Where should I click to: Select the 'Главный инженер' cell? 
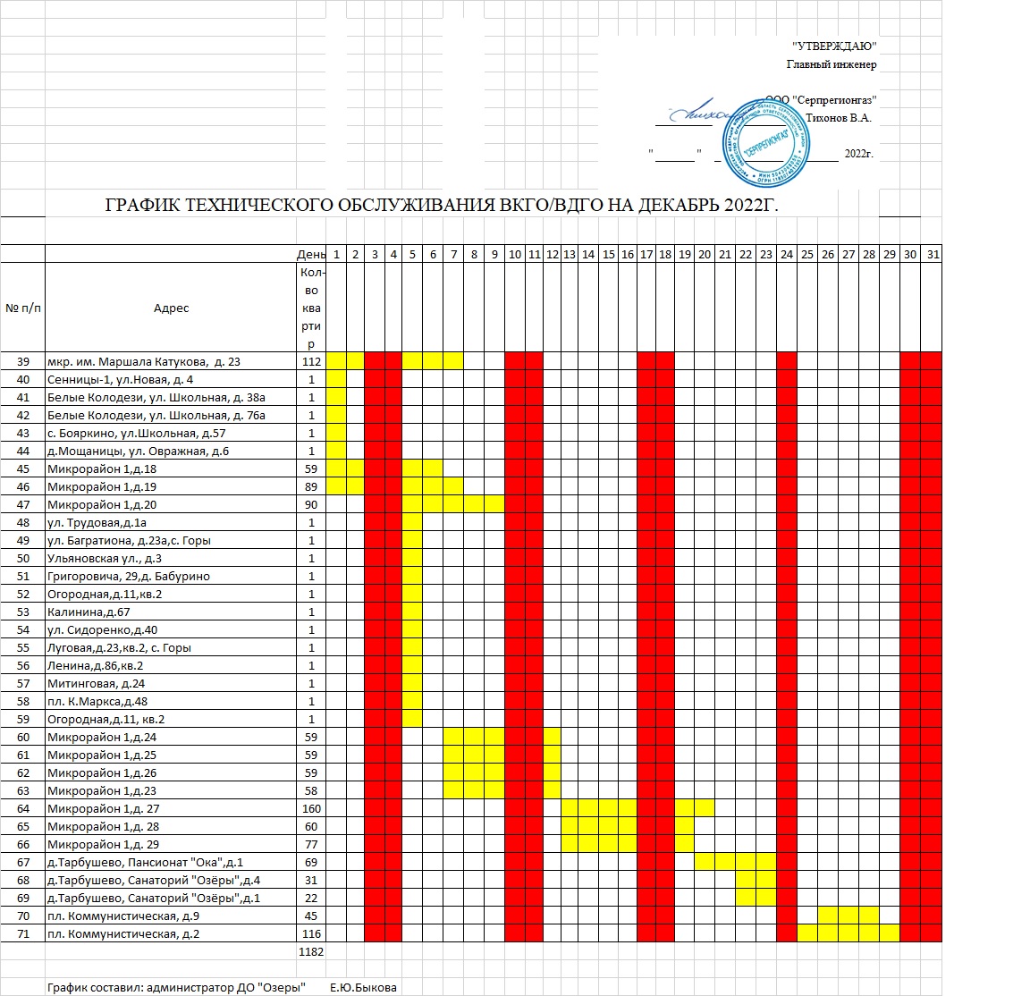(x=832, y=64)
